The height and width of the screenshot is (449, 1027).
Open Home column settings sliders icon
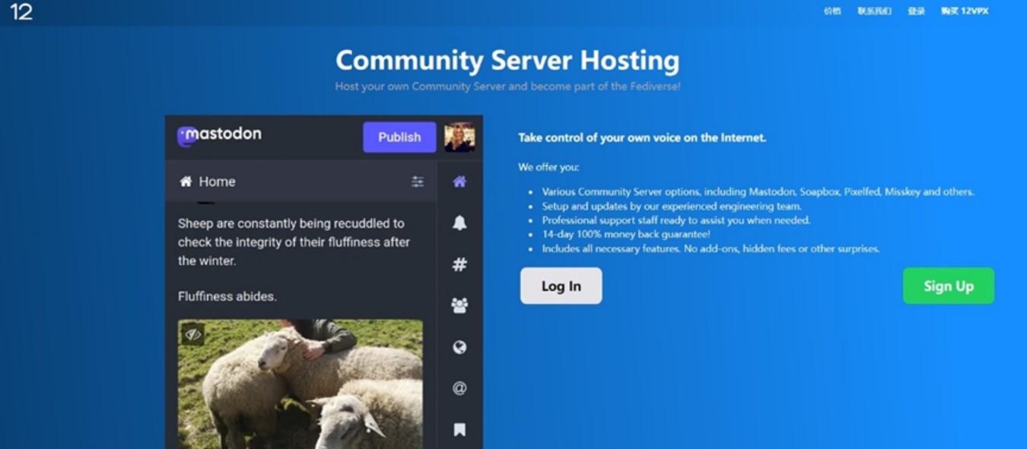tap(418, 182)
